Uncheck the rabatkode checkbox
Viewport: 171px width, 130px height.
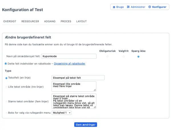(6, 64)
